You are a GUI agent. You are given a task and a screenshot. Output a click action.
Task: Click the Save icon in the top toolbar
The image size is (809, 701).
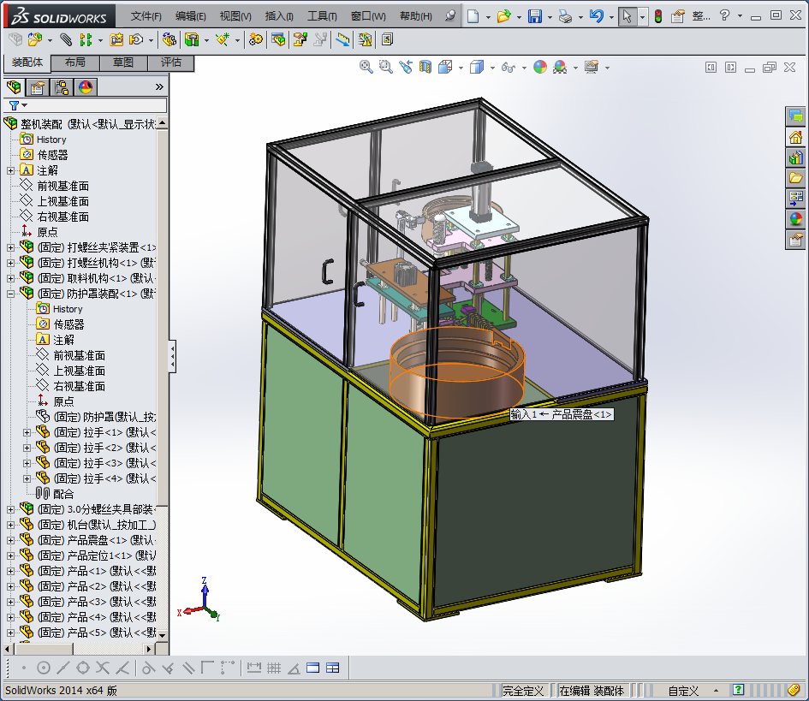pos(534,16)
